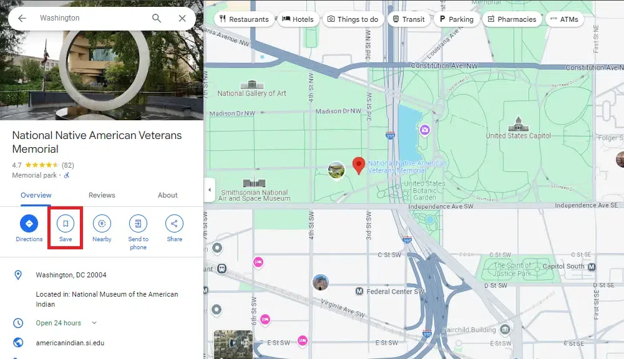Open satellite layers thumbnail
Screen dimensions: 624x359
[x=233, y=344]
